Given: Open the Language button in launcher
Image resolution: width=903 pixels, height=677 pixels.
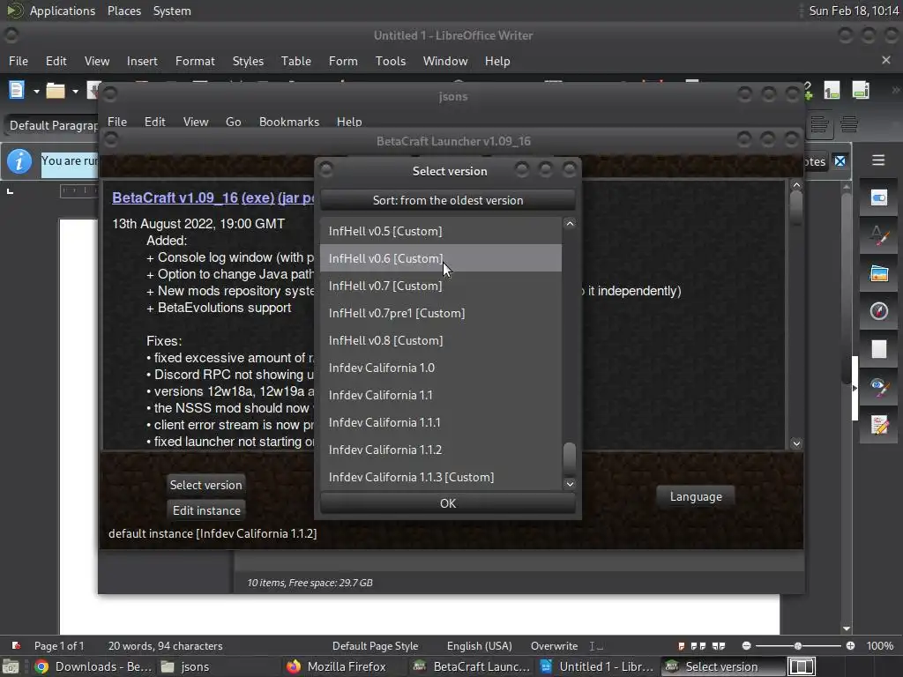Looking at the screenshot, I should click(696, 496).
